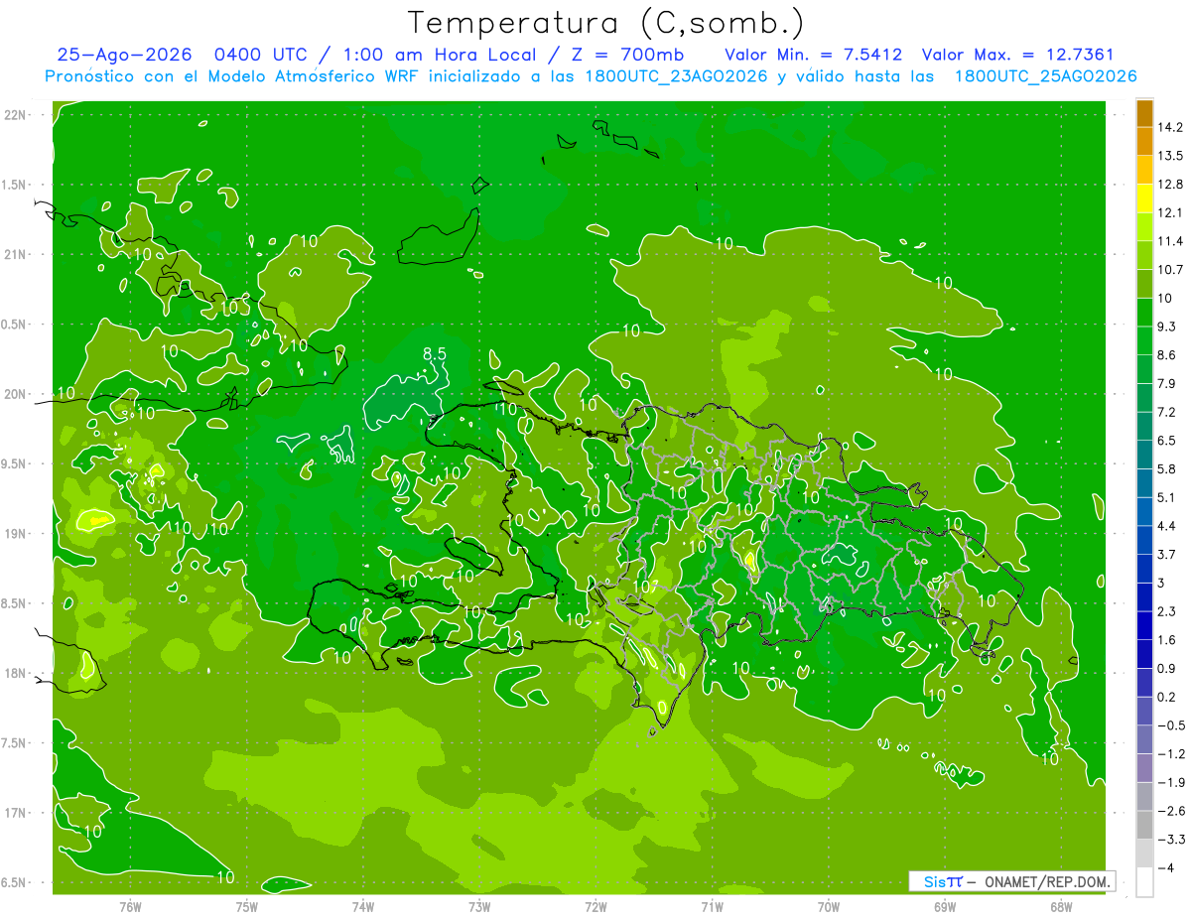Click the '76W' longitude axis label
The image size is (1191, 920).
130,906
